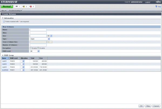Collapse the Information section
This screenshot has width=162, height=109.
click(x=3, y=18)
